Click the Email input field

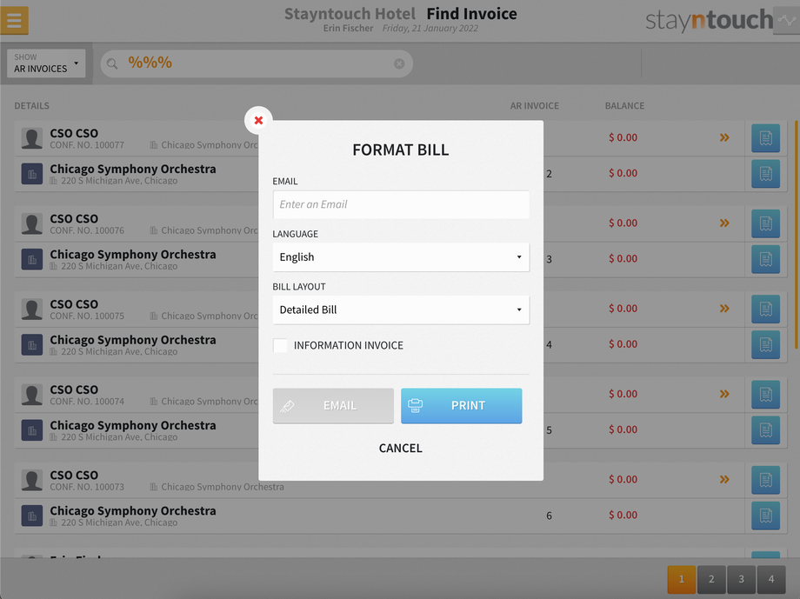click(401, 204)
